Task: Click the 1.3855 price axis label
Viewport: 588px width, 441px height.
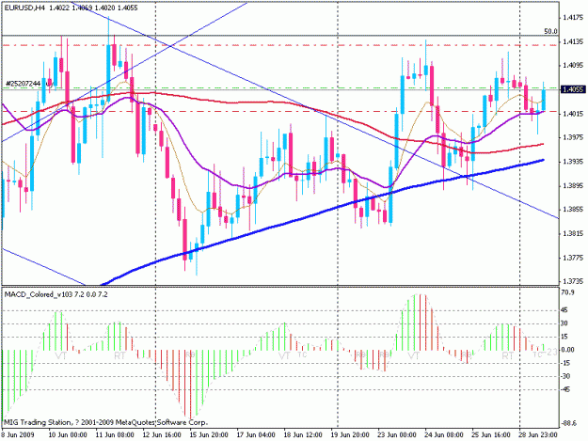Action: tap(573, 209)
